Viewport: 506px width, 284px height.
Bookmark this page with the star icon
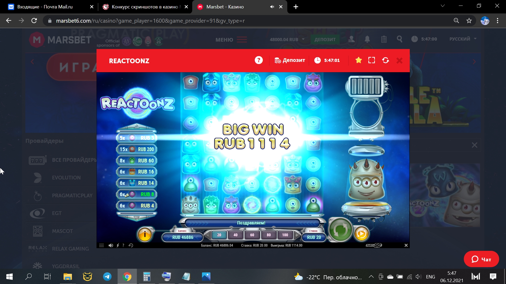pyautogui.click(x=469, y=21)
